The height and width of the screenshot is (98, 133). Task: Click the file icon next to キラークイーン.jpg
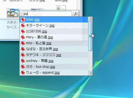pyautogui.click(x=23, y=25)
